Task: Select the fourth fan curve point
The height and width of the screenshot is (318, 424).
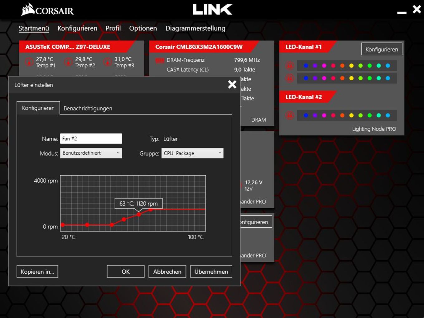Action: tap(124, 219)
